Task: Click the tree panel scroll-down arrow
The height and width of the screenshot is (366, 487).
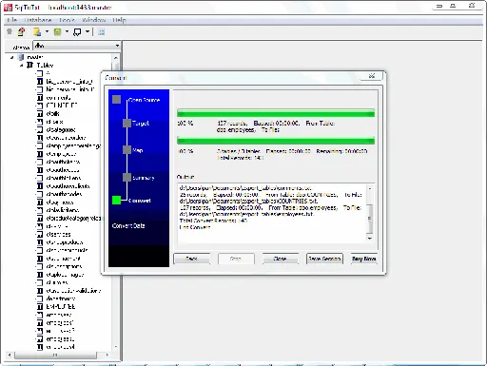Action: coord(115,347)
